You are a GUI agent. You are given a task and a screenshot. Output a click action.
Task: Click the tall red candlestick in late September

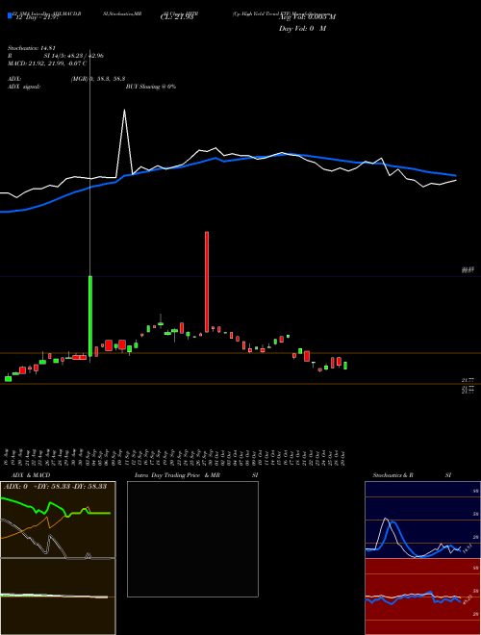[207, 282]
